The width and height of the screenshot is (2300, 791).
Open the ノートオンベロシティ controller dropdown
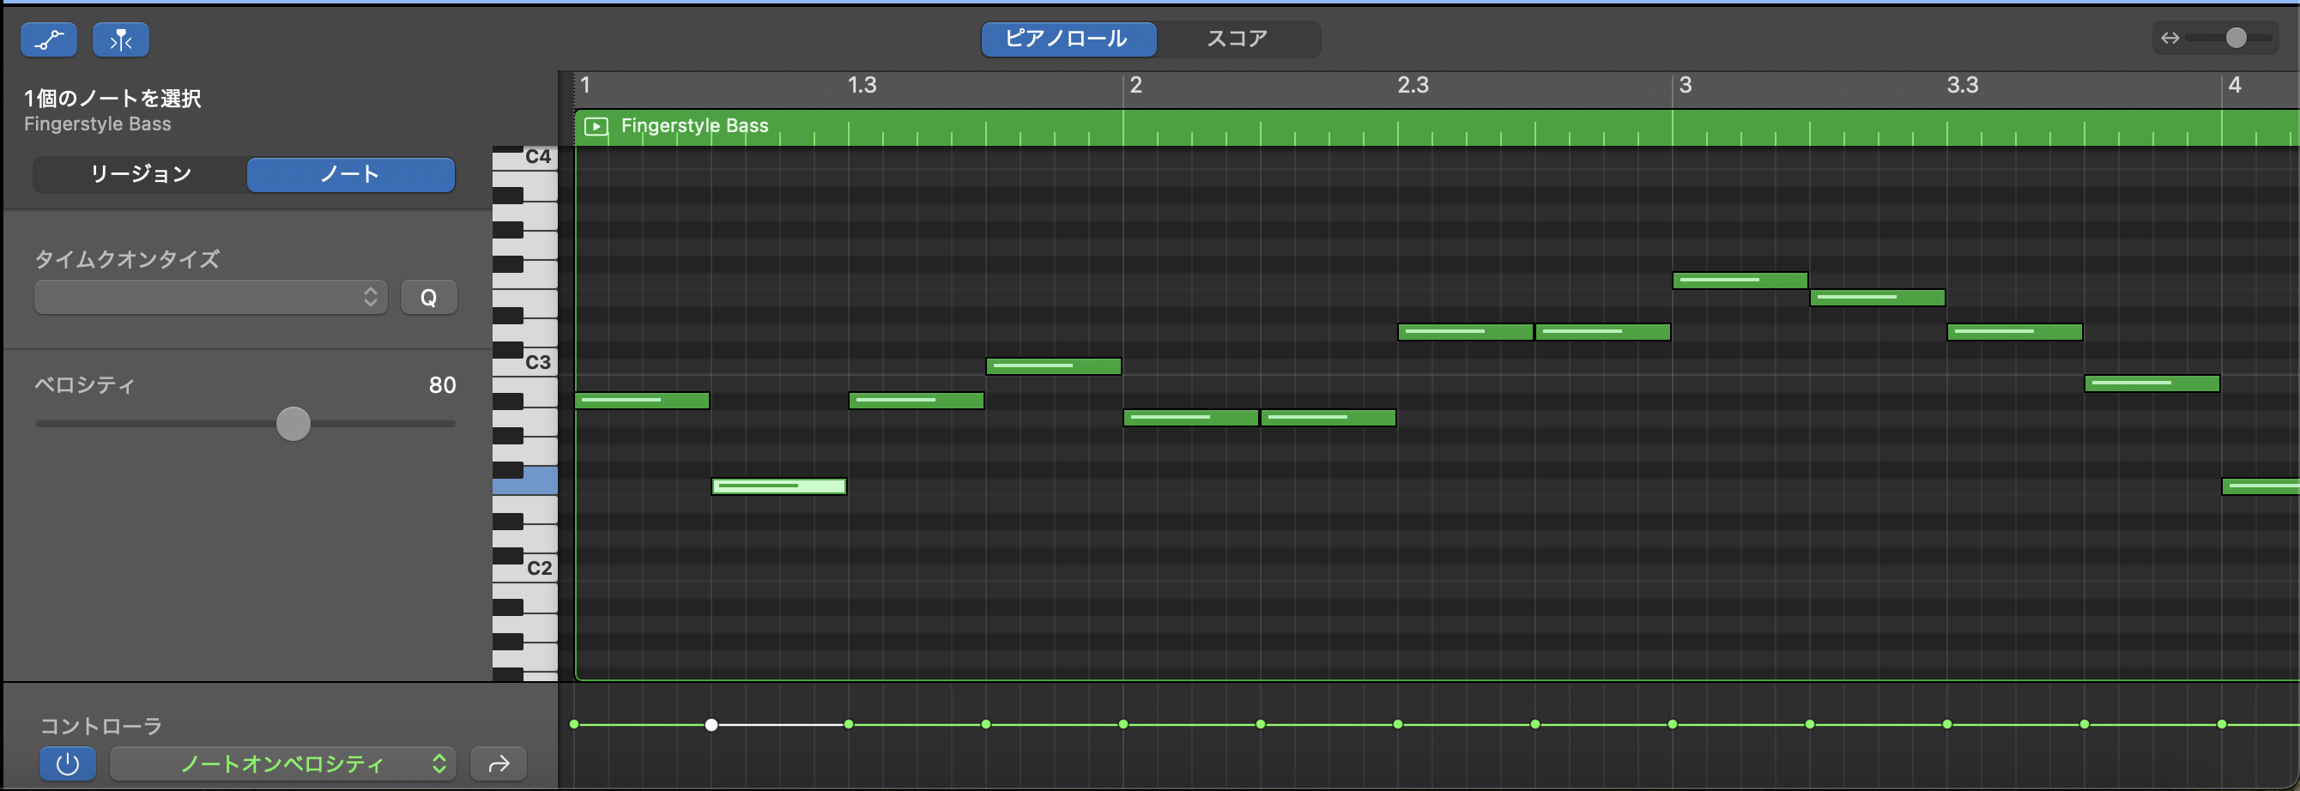click(x=282, y=764)
